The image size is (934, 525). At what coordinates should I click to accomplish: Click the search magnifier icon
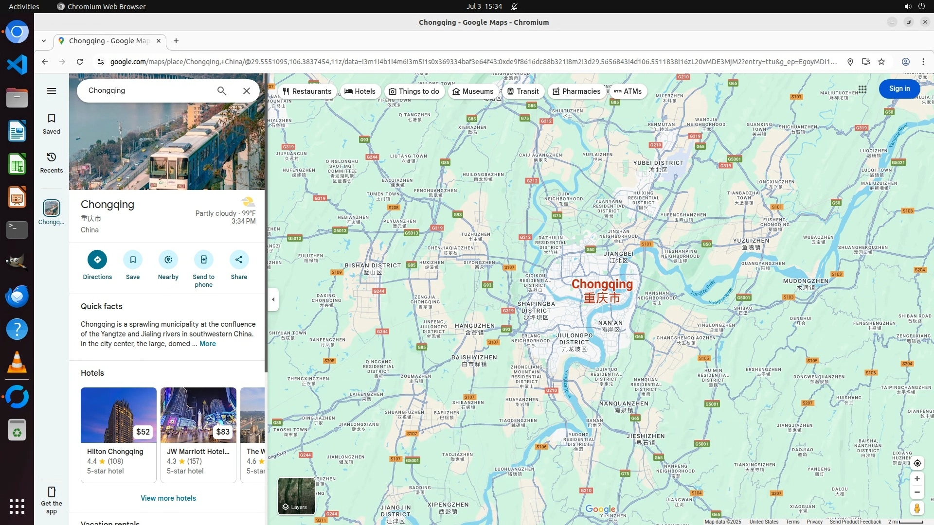(221, 91)
